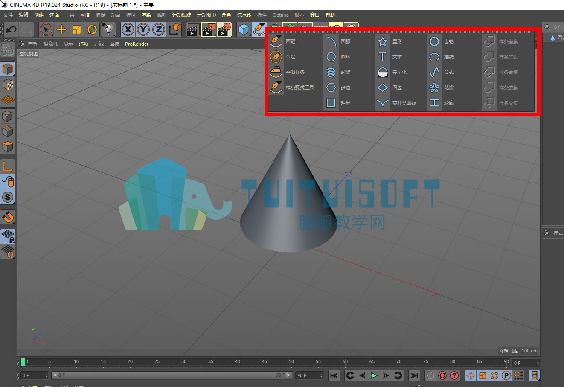Toggle the Z axis lock

159,29
